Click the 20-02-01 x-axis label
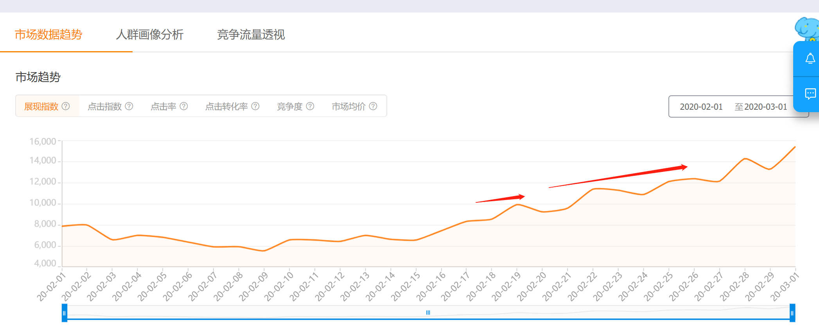Viewport: 819px width, 336px height. (x=51, y=286)
